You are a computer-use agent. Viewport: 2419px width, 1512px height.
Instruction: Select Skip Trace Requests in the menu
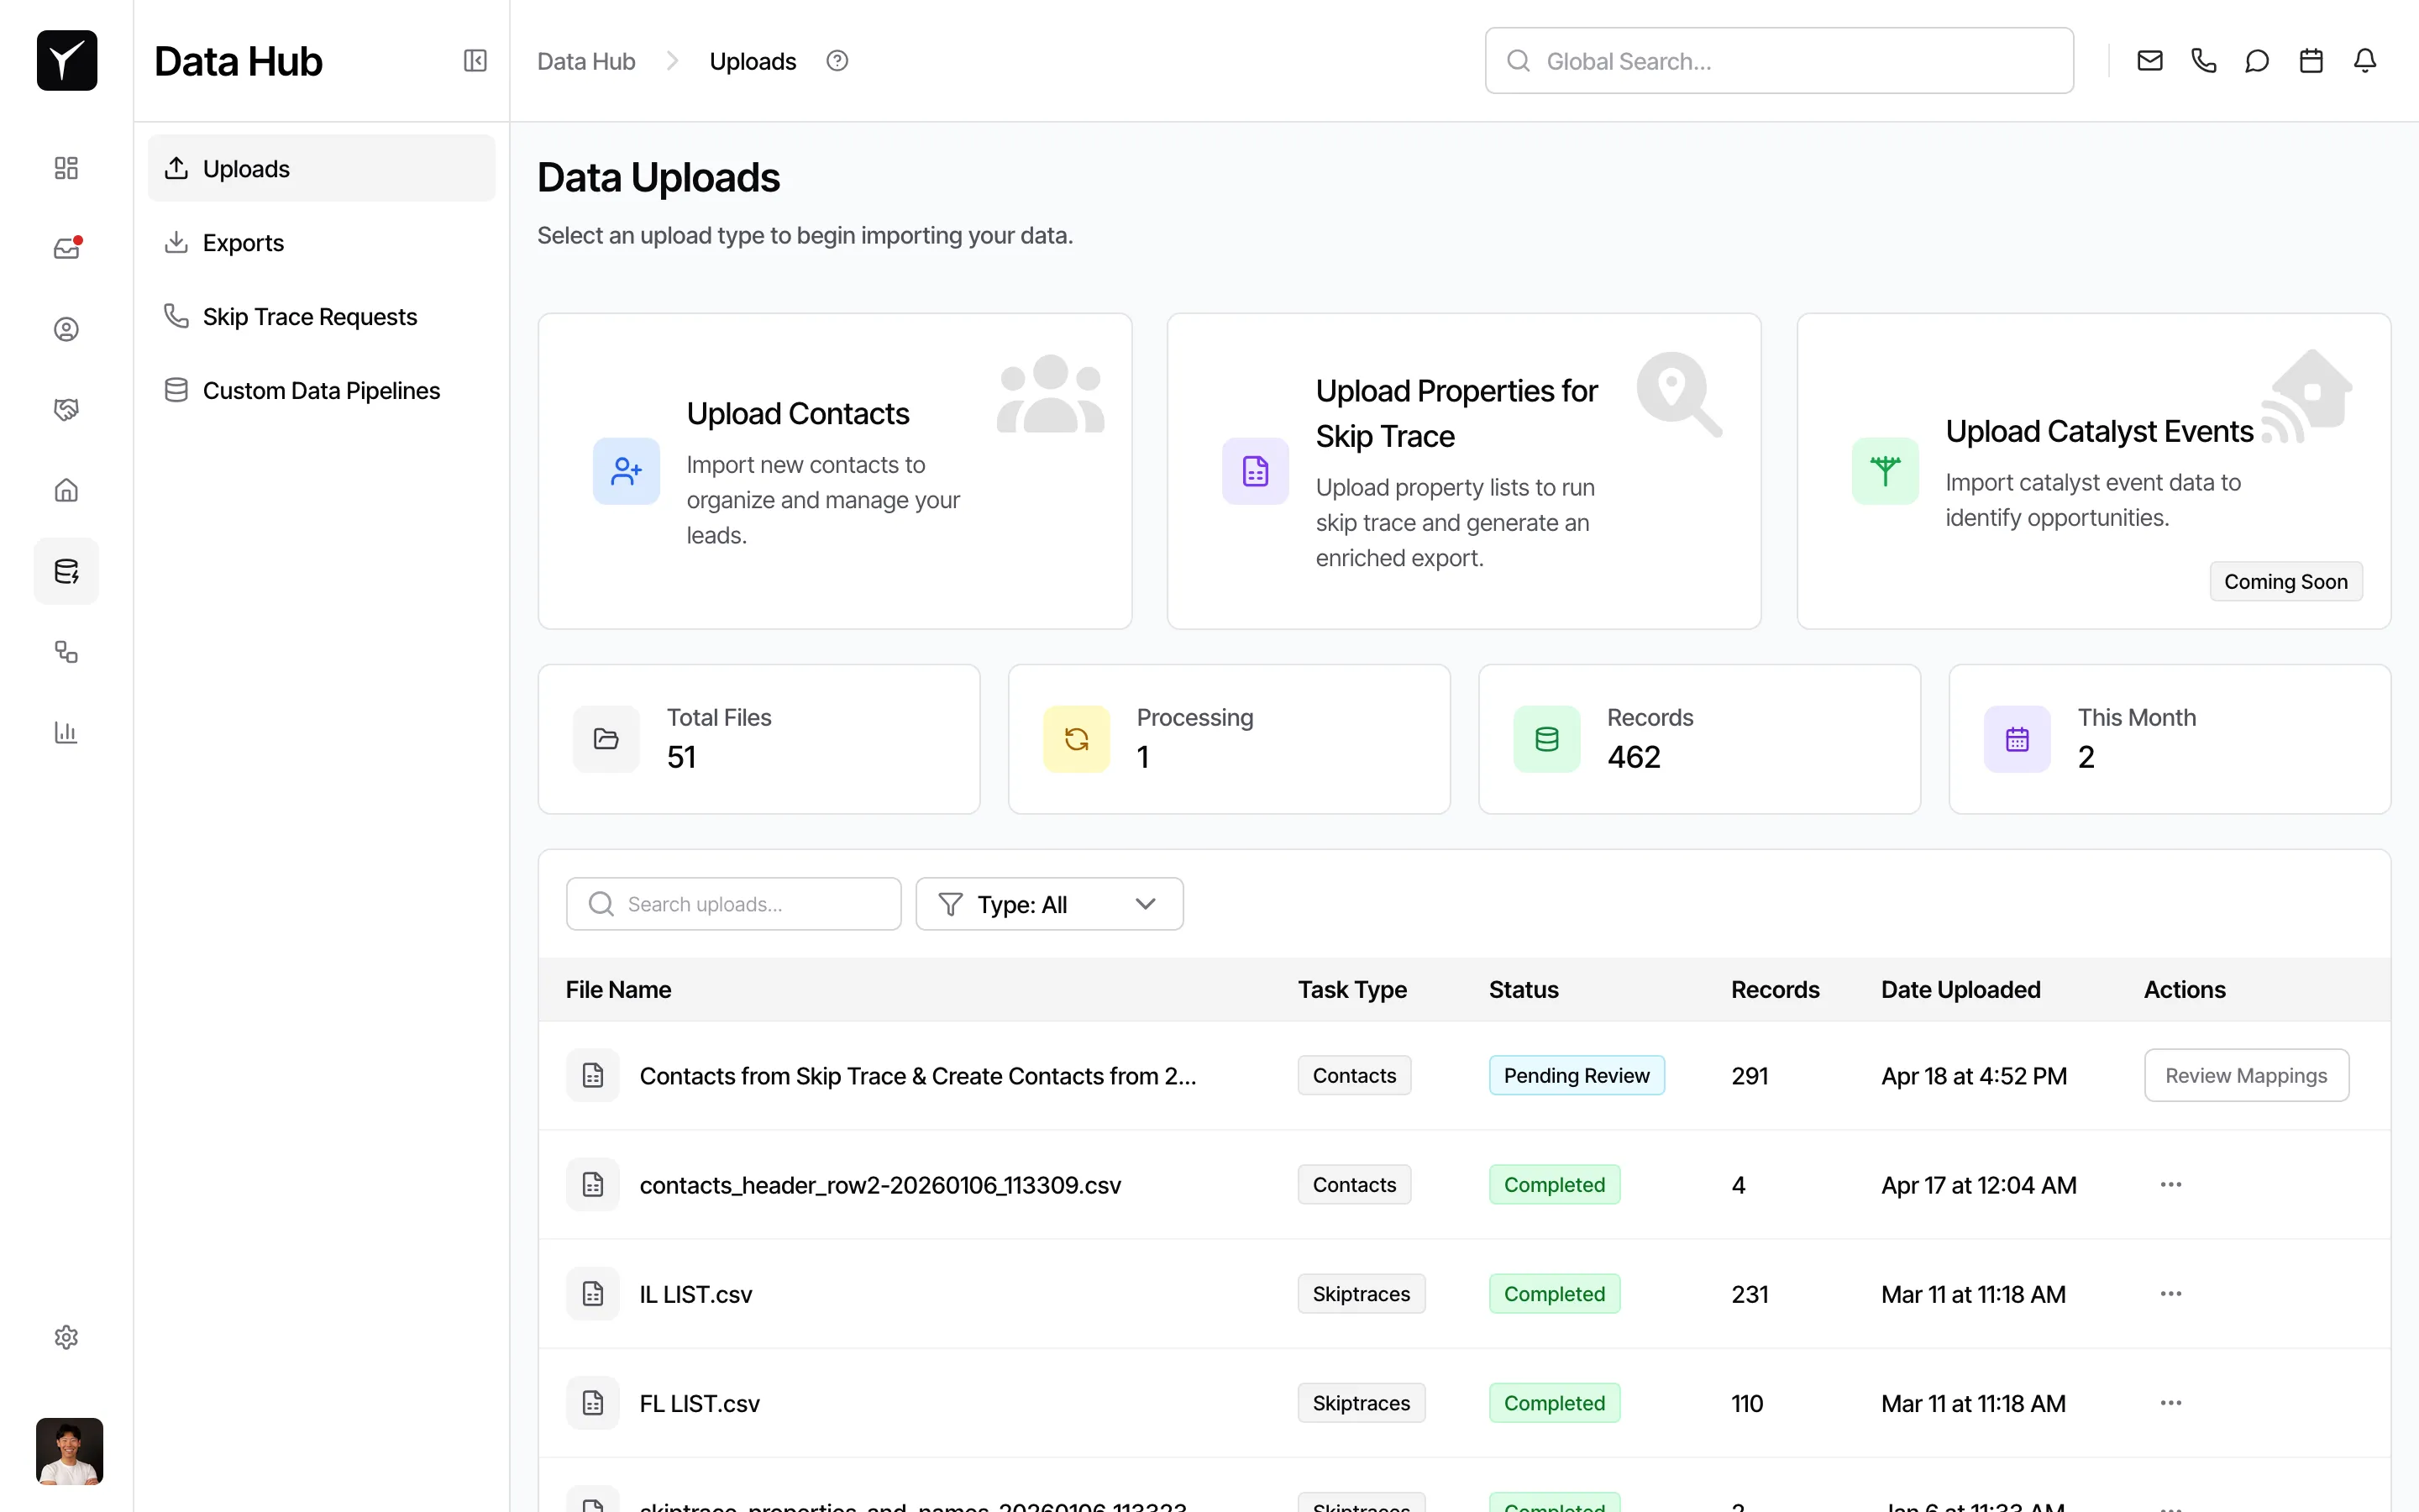pyautogui.click(x=310, y=316)
